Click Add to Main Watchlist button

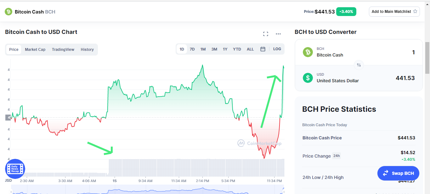394,12
